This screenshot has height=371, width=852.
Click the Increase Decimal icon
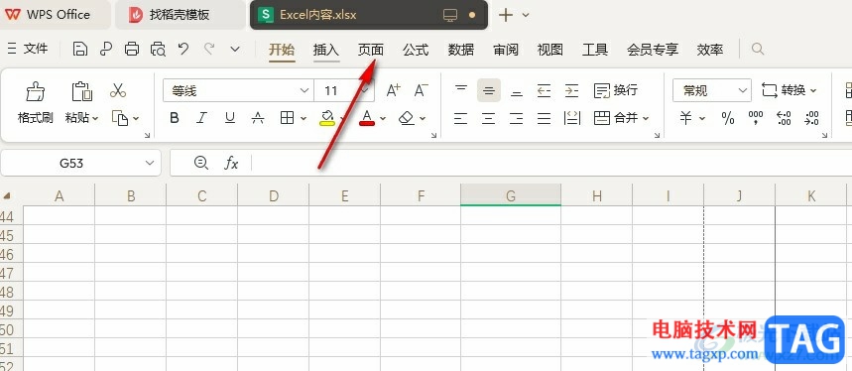[785, 118]
